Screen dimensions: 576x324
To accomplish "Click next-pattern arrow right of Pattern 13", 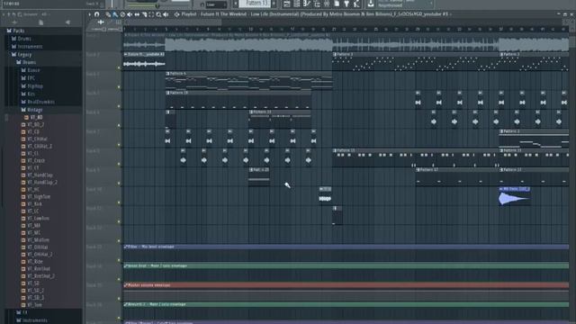I will coord(274,4).
